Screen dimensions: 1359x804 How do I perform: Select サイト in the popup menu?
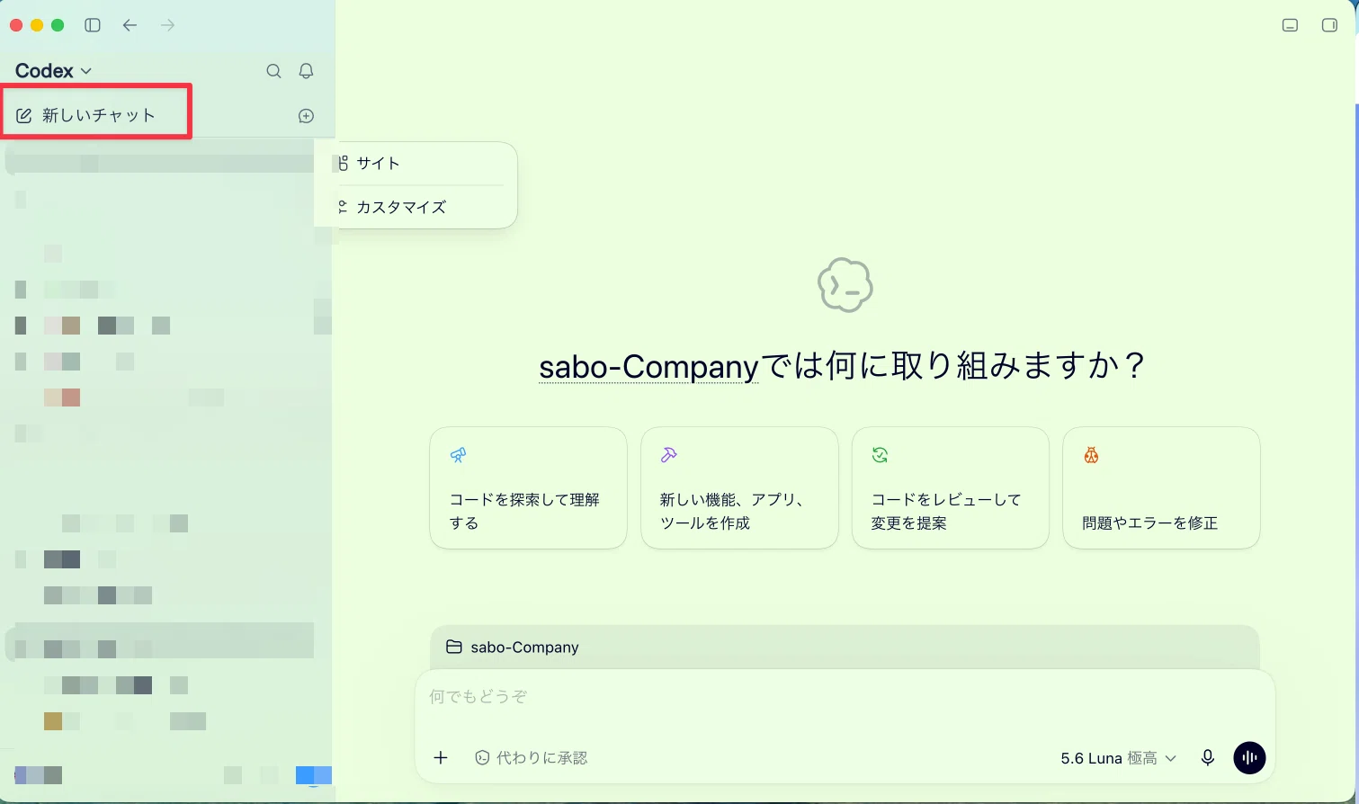(420, 163)
